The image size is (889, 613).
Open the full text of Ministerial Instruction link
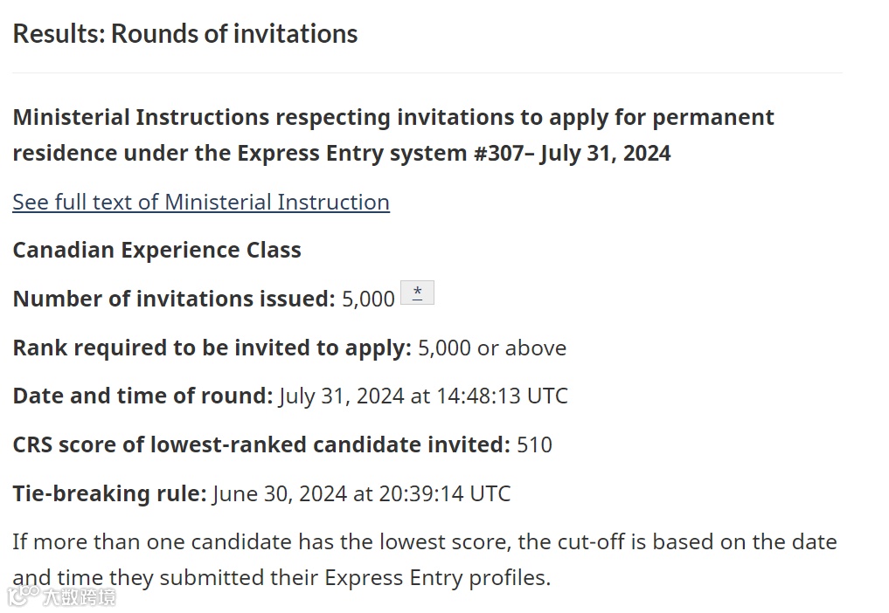[201, 203]
